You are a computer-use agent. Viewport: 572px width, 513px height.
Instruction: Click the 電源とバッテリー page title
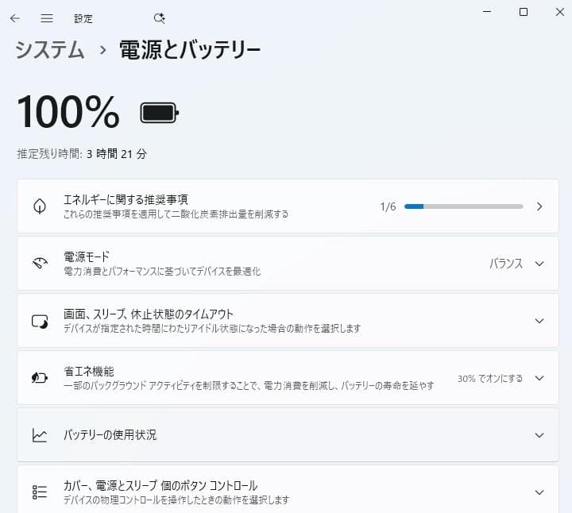(190, 49)
